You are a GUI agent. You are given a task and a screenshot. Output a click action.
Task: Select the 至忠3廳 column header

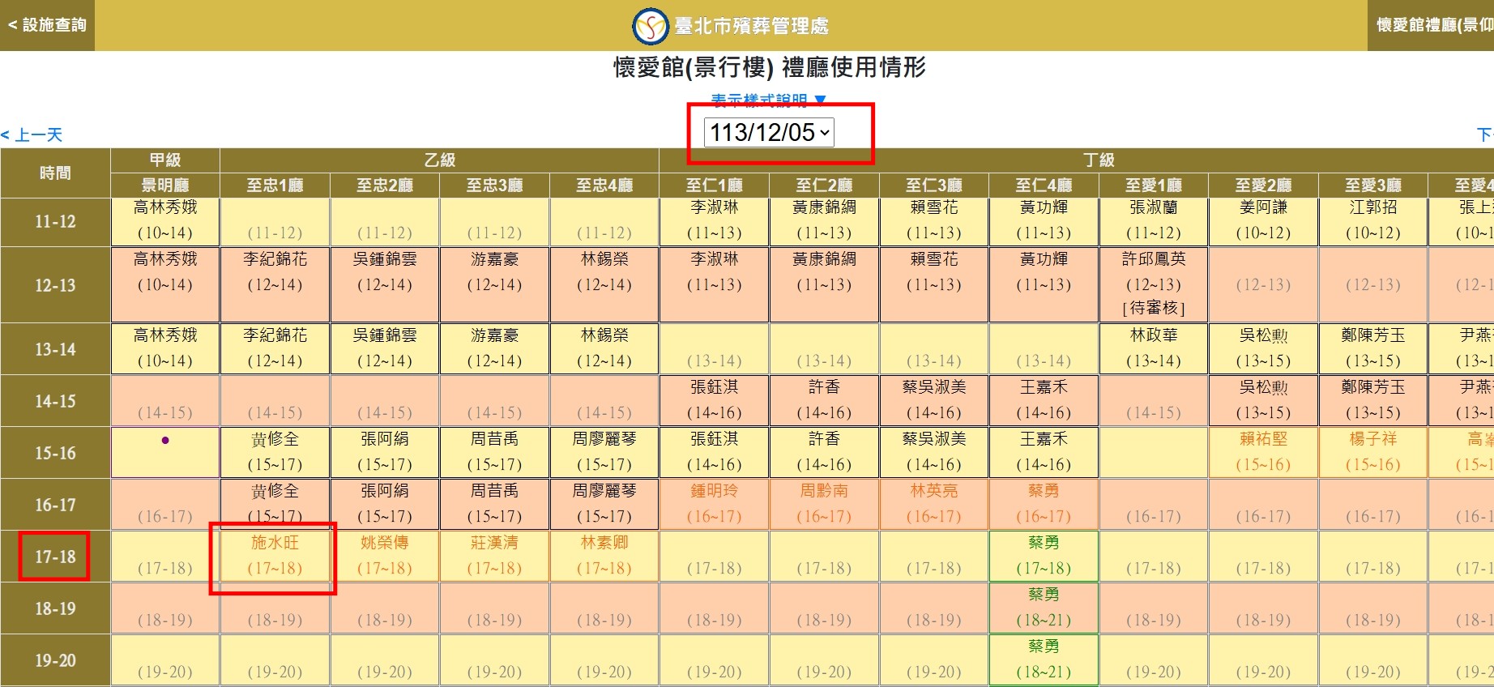[494, 186]
